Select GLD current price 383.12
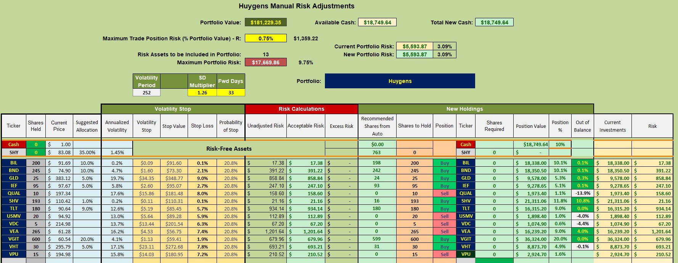The height and width of the screenshot is (263, 678). (59, 178)
